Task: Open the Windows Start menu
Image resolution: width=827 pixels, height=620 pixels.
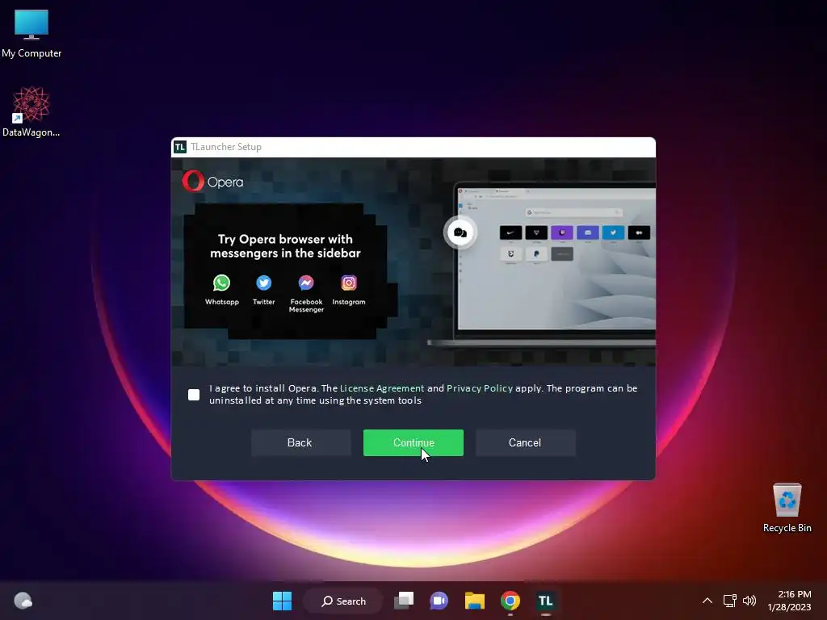Action: point(282,601)
